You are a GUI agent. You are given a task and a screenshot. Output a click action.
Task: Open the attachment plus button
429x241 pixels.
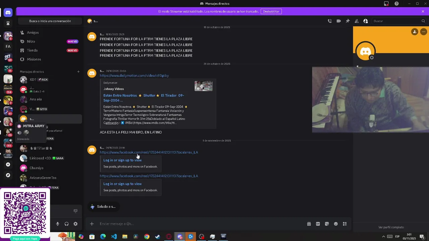click(x=92, y=224)
